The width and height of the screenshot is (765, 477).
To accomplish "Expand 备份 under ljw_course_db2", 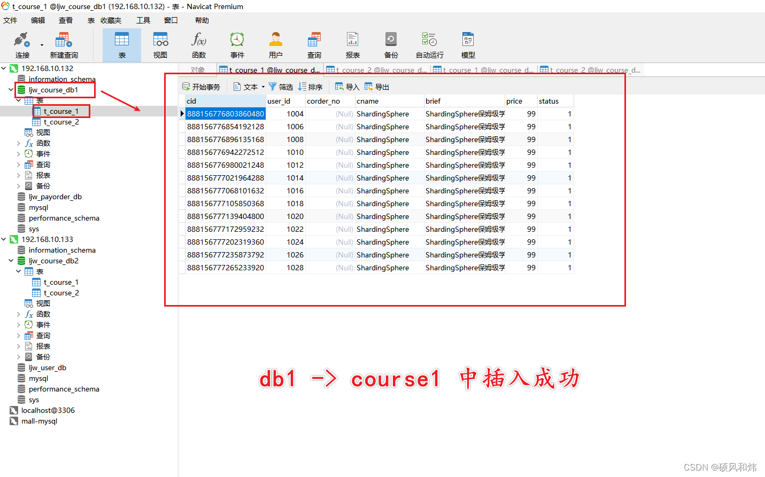I will (x=19, y=357).
